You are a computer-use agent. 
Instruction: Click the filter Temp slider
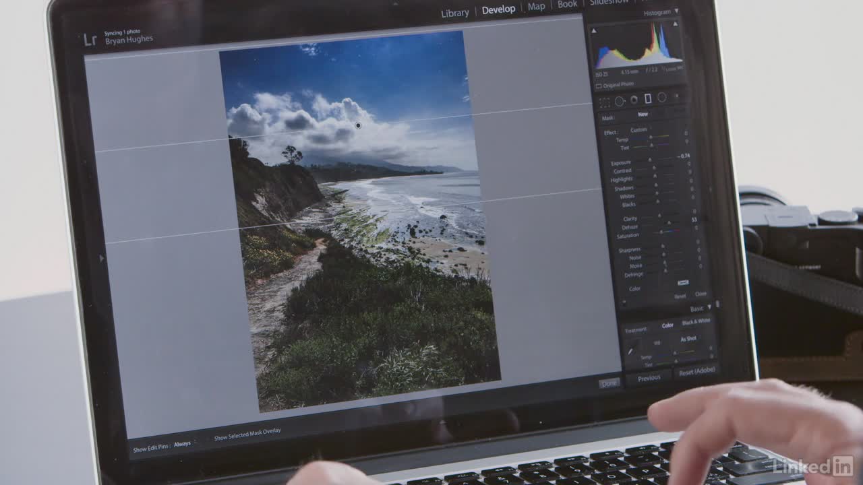pyautogui.click(x=652, y=137)
